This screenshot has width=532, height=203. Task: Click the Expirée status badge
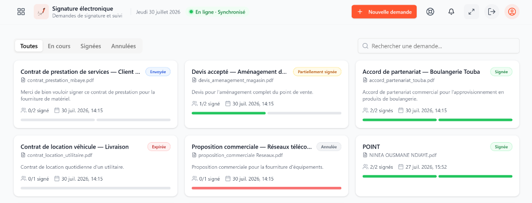click(159, 147)
